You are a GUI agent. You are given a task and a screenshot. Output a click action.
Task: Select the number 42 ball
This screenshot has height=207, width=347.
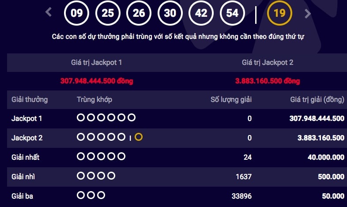pos(201,13)
